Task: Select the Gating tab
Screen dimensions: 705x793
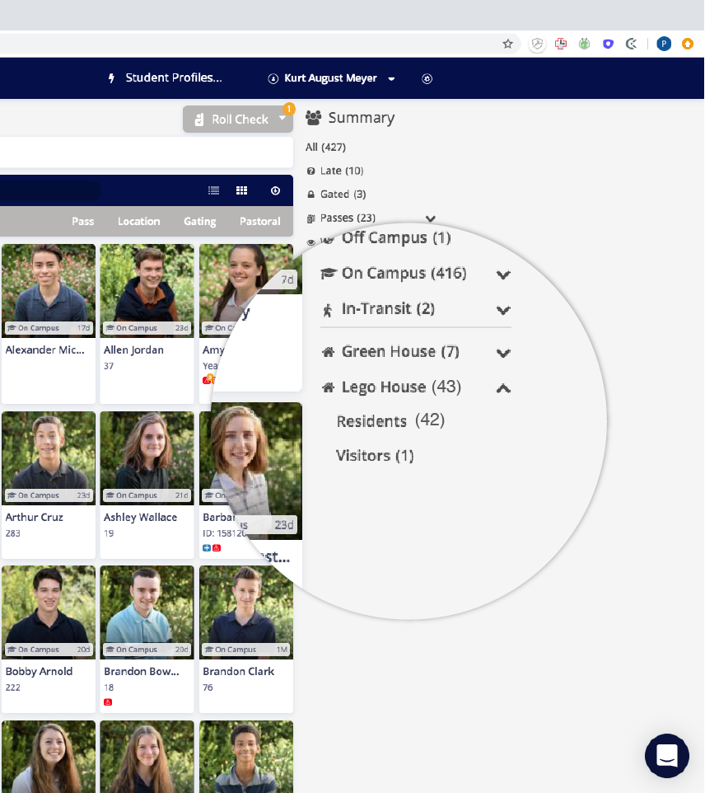Action: point(199,222)
